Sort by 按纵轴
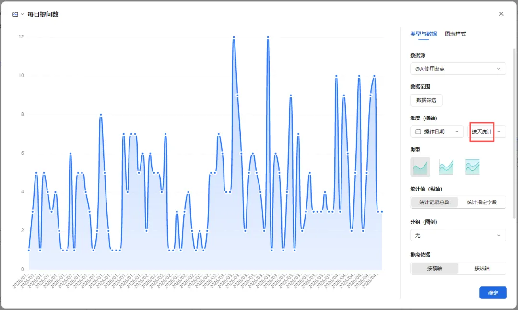 click(x=482, y=268)
